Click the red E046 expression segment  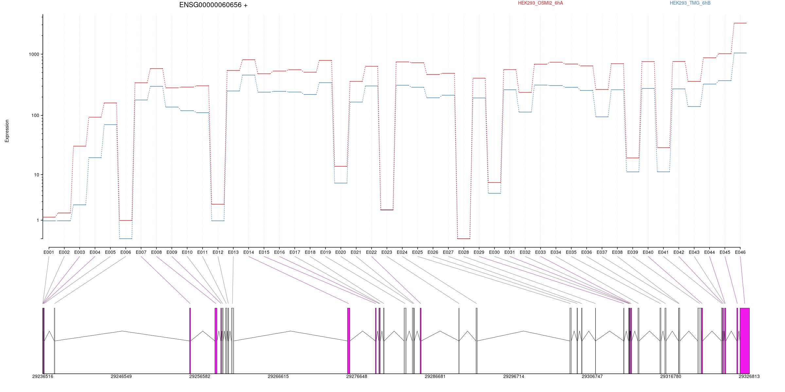tap(740, 23)
